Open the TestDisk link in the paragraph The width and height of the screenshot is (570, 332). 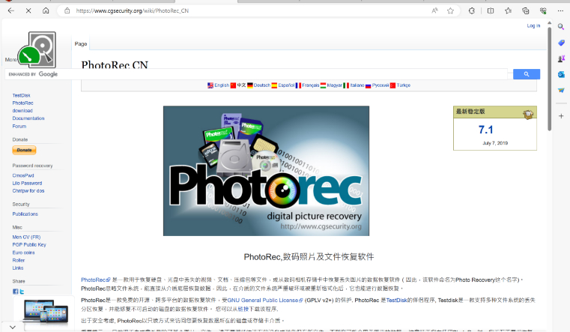point(396,300)
